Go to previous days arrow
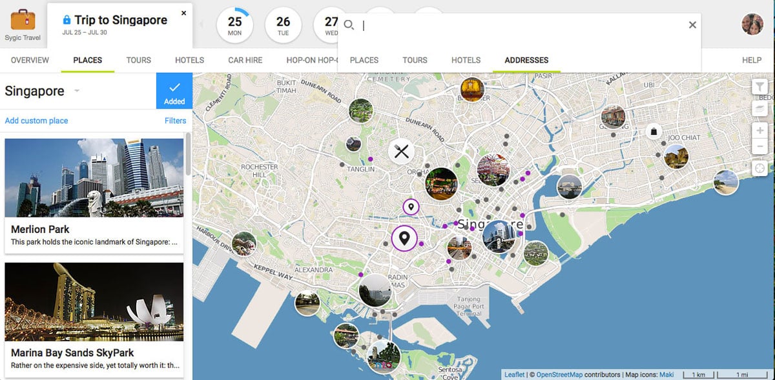This screenshot has height=380, width=775. [201, 25]
